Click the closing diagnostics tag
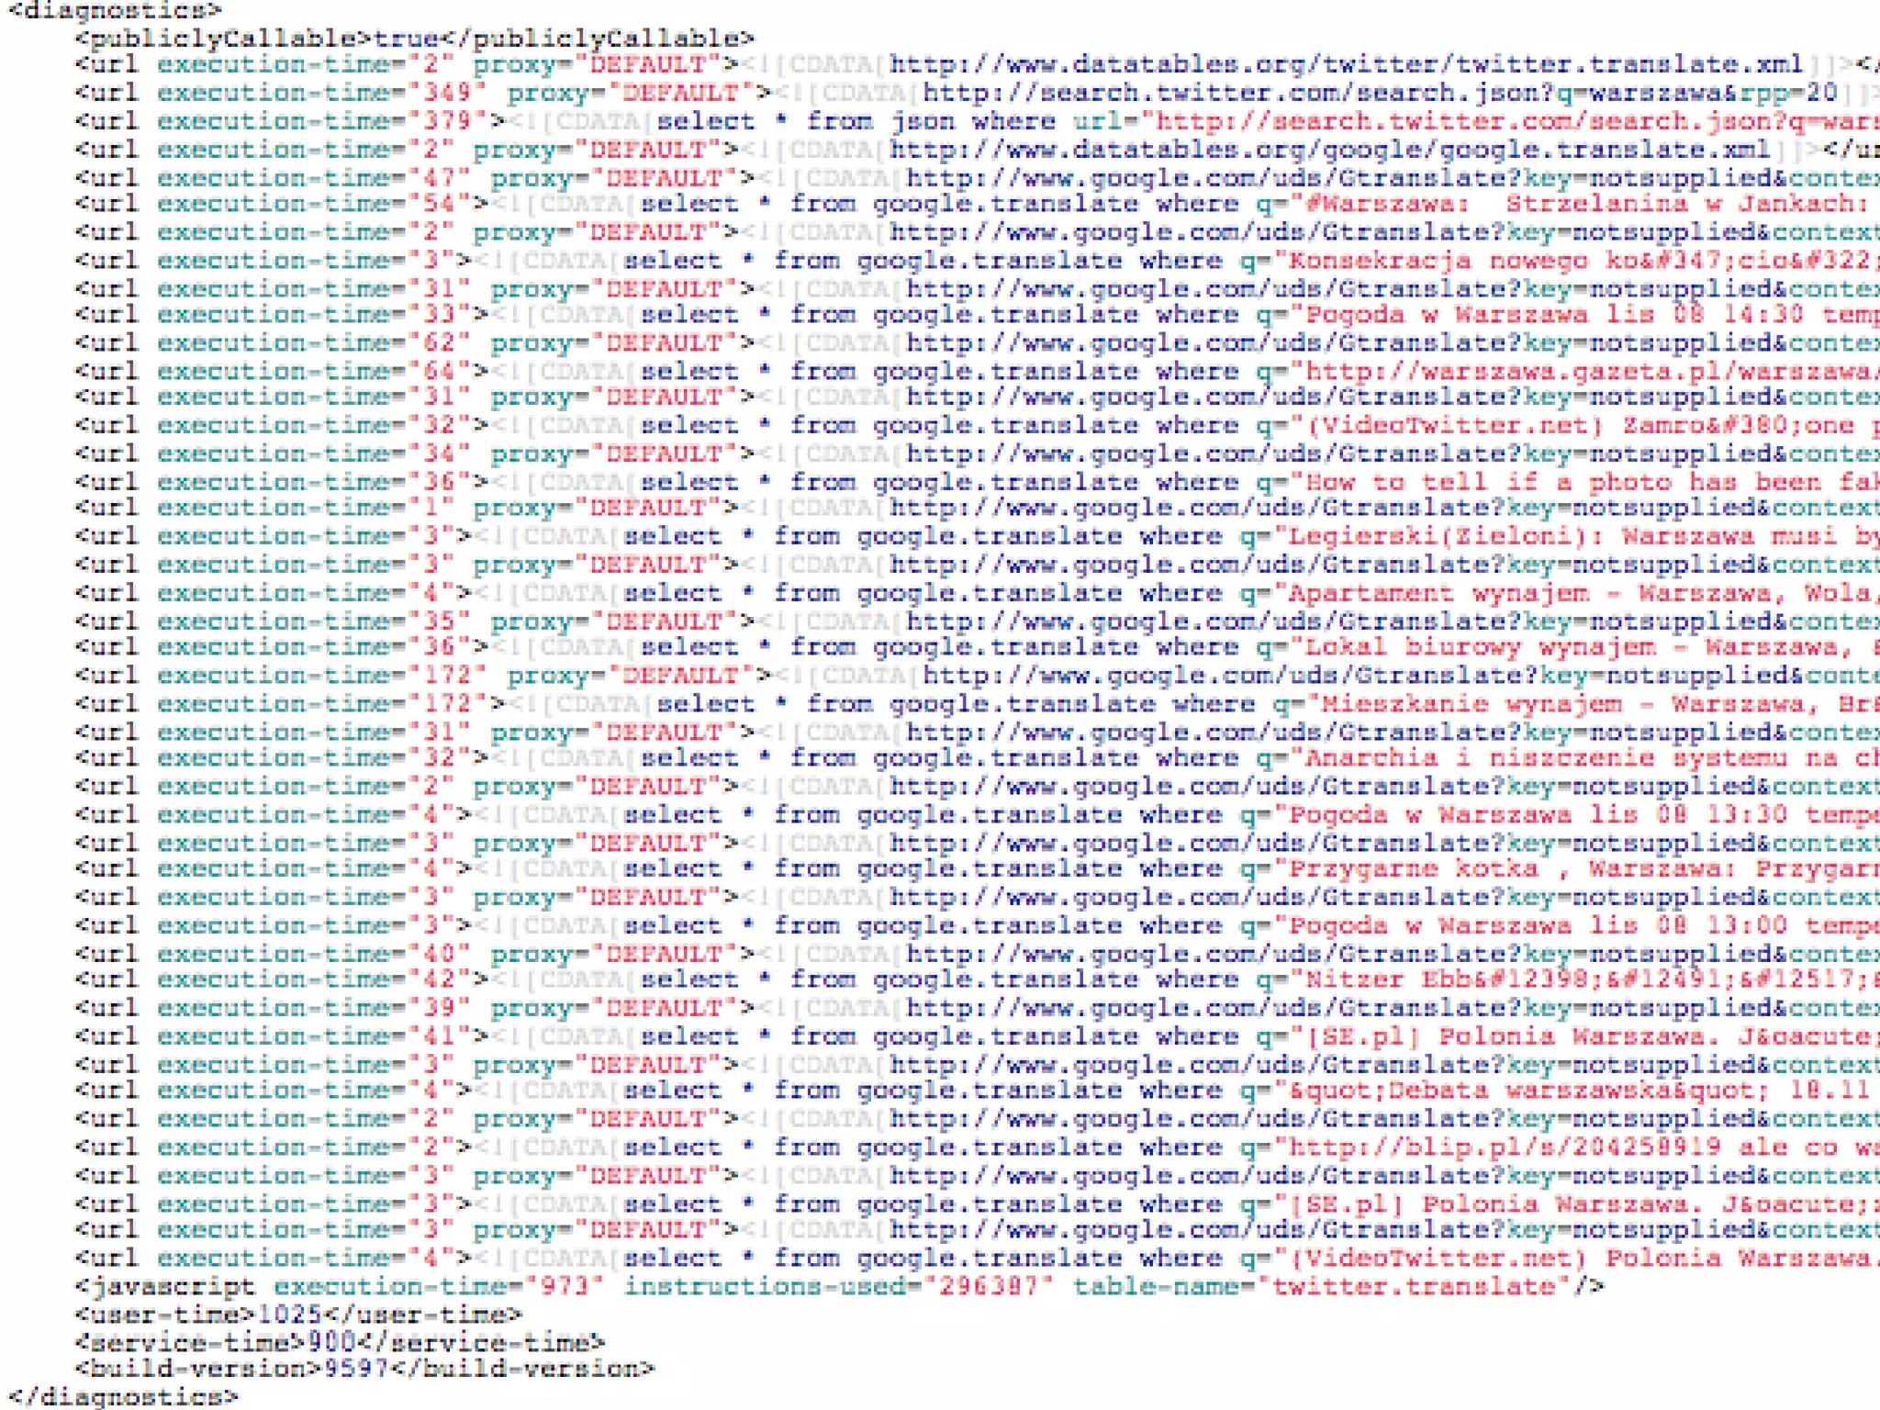The image size is (1880, 1410). [122, 1396]
